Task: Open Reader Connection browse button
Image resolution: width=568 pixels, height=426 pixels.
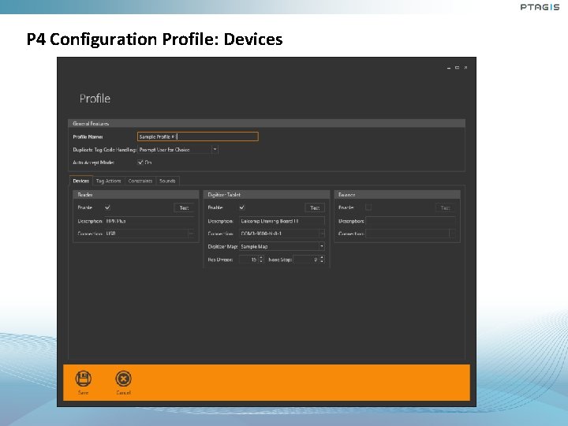Action: (x=191, y=234)
